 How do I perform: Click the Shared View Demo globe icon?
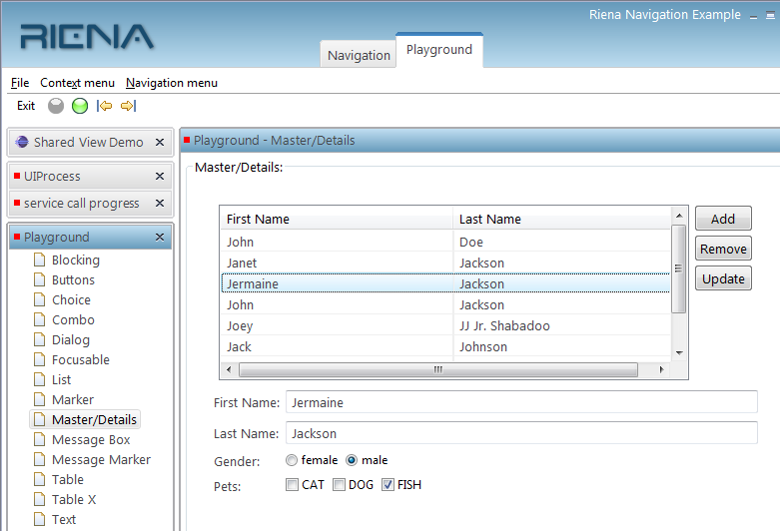pyautogui.click(x=22, y=143)
